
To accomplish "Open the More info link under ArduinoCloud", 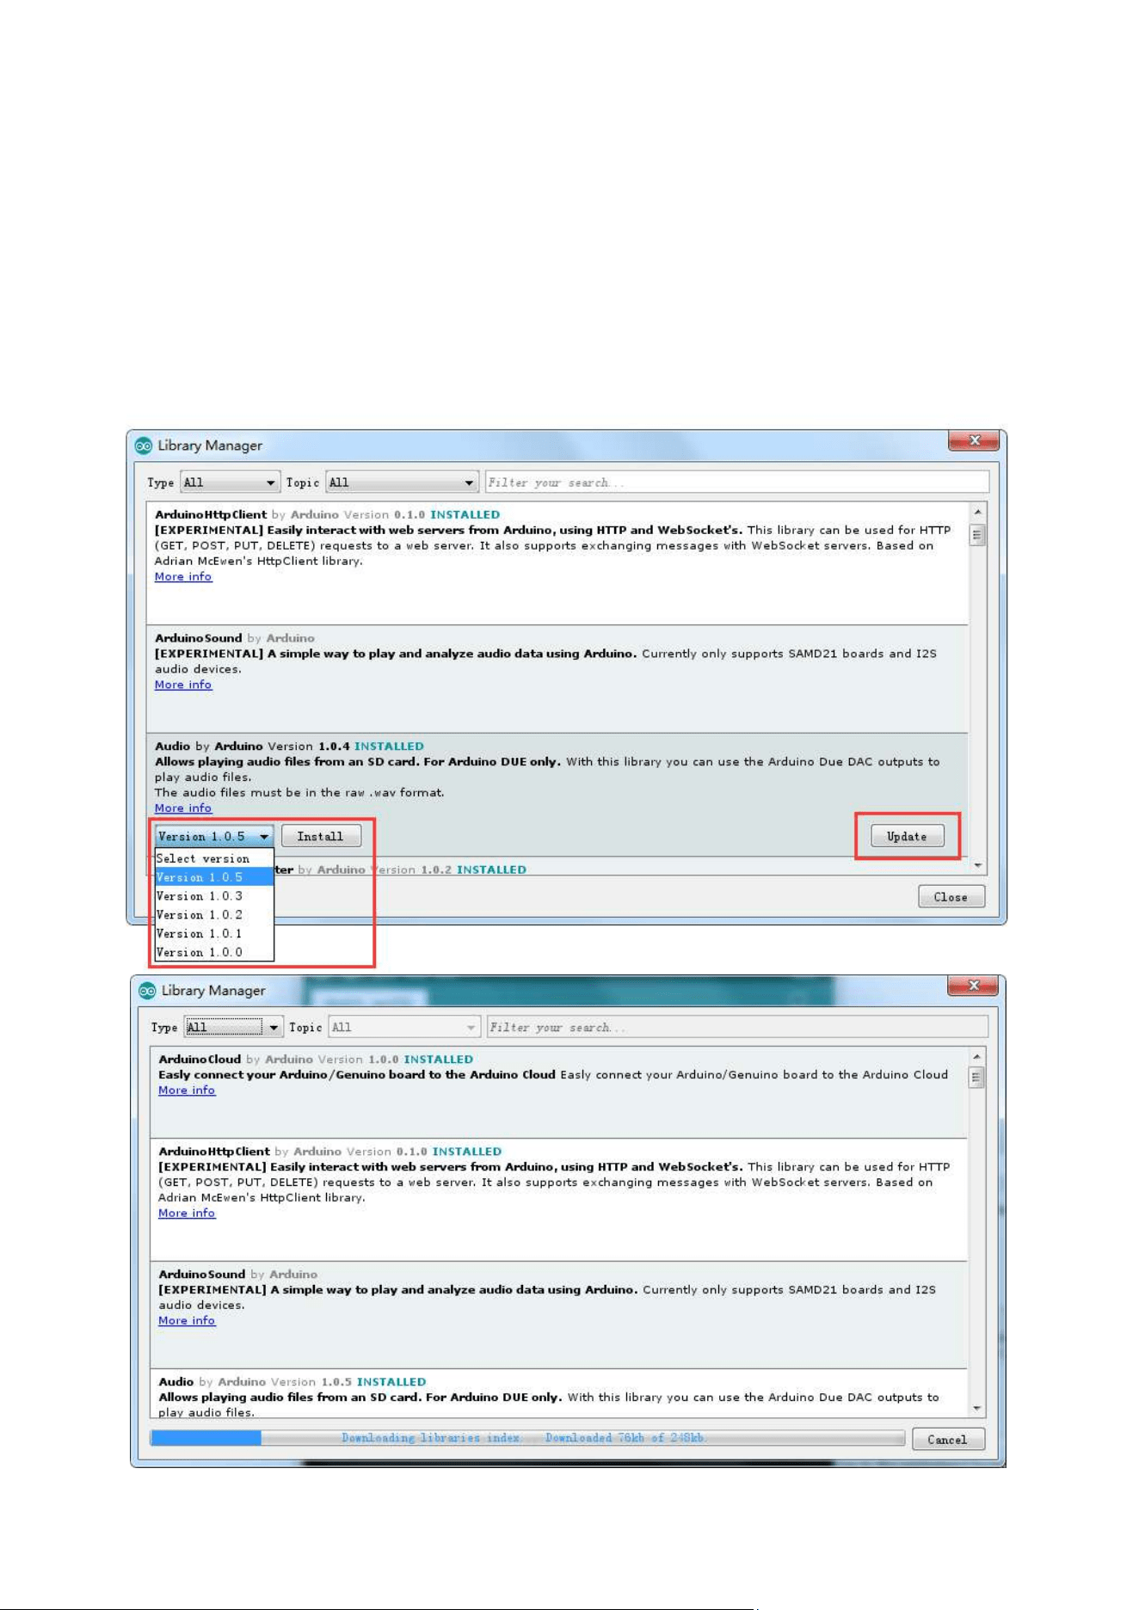I will click(x=187, y=1090).
